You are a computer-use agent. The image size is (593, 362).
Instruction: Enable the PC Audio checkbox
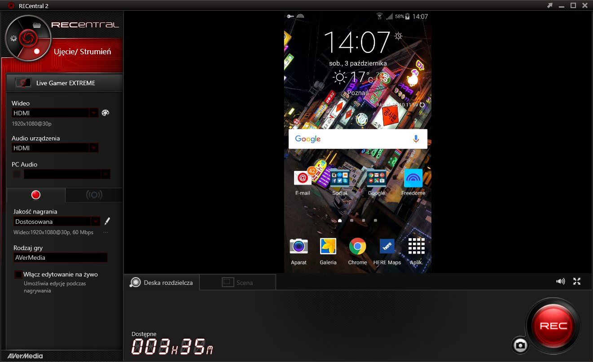tap(17, 174)
